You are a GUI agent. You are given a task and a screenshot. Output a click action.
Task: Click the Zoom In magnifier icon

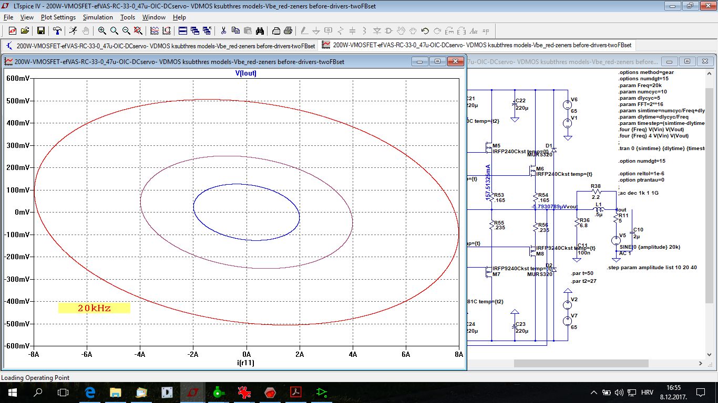point(102,30)
